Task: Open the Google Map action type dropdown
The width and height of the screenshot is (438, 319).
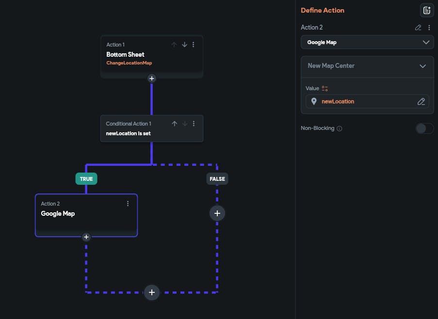Action: [x=367, y=42]
